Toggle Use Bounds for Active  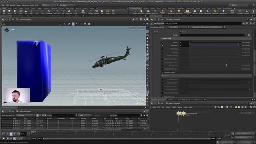tap(240, 42)
